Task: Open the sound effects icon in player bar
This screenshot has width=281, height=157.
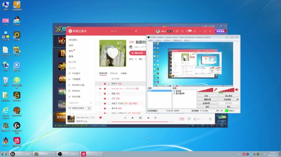Action: click(x=189, y=119)
